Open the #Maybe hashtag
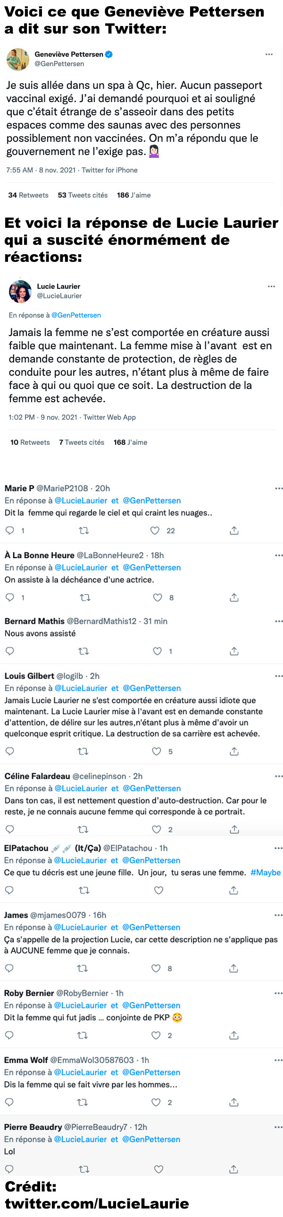 click(x=266, y=872)
